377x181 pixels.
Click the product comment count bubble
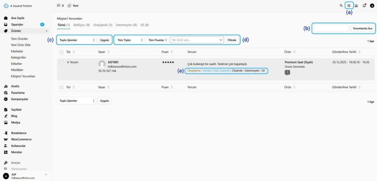(287, 73)
